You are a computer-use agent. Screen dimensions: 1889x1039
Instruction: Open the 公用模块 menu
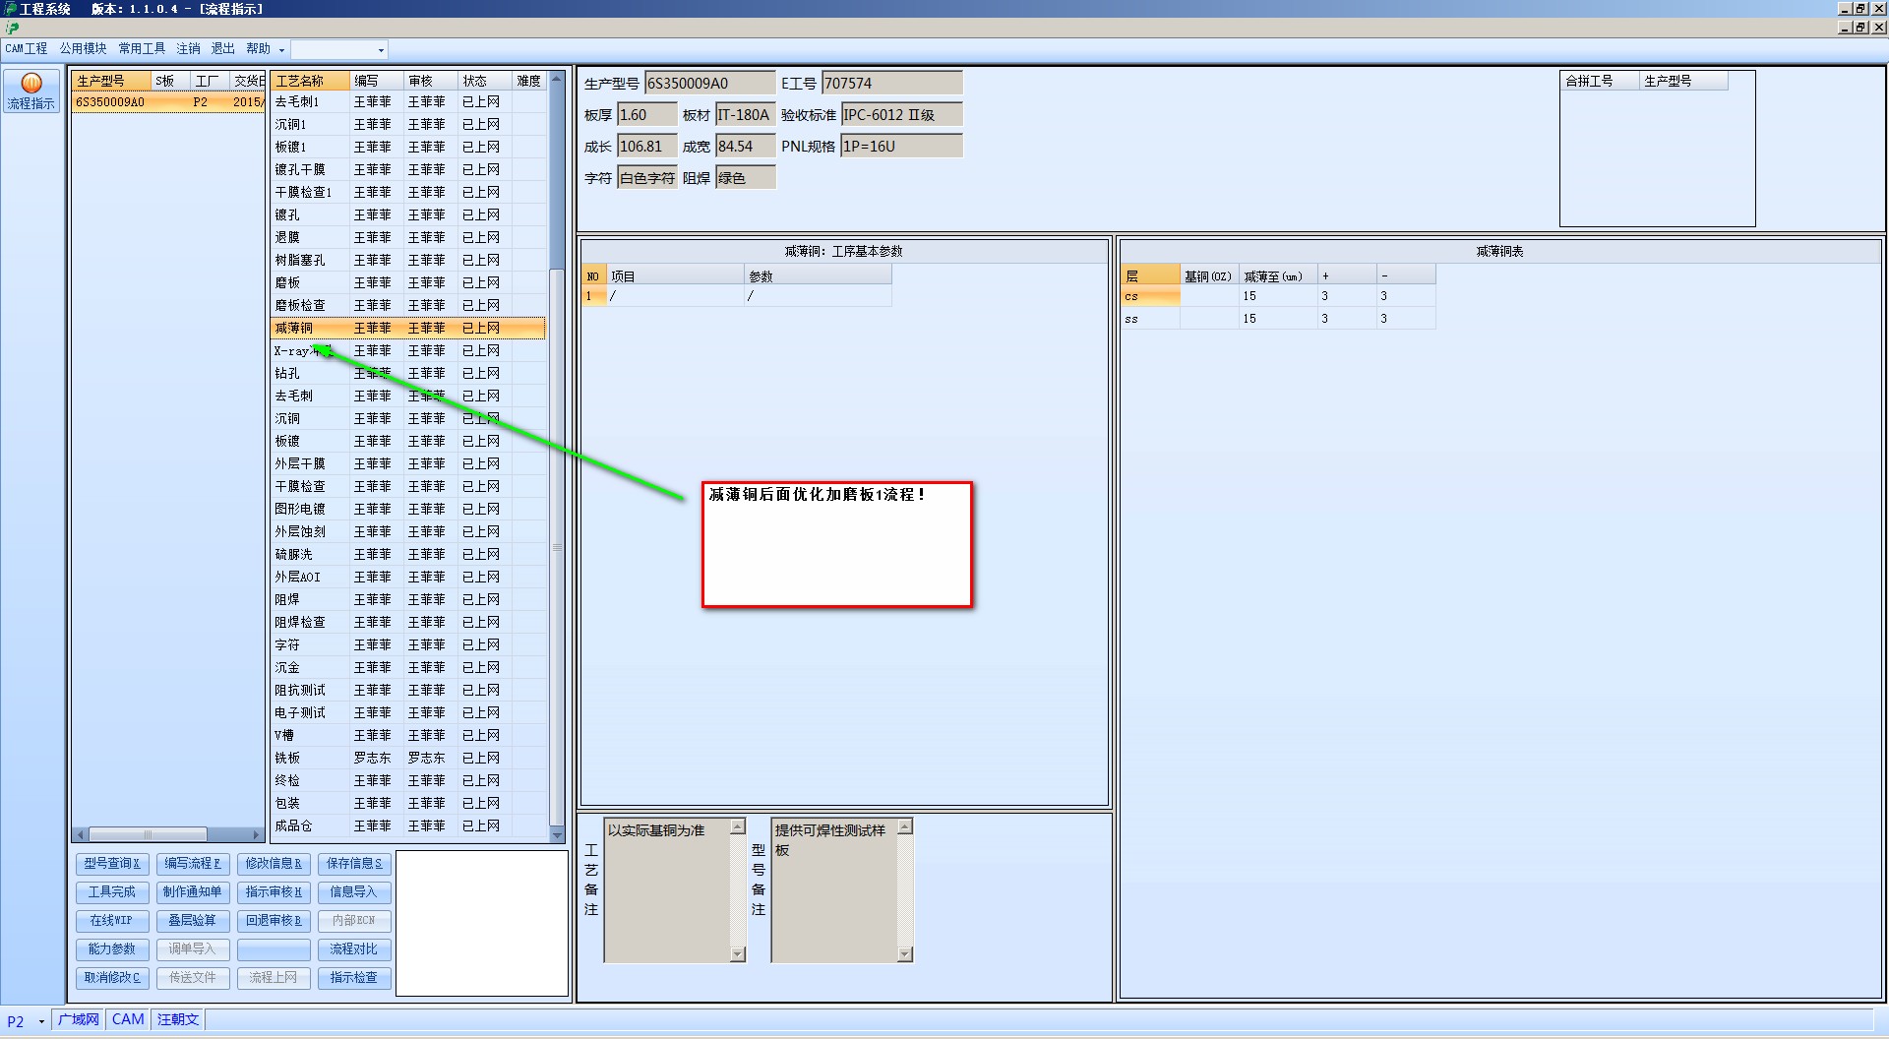83,48
